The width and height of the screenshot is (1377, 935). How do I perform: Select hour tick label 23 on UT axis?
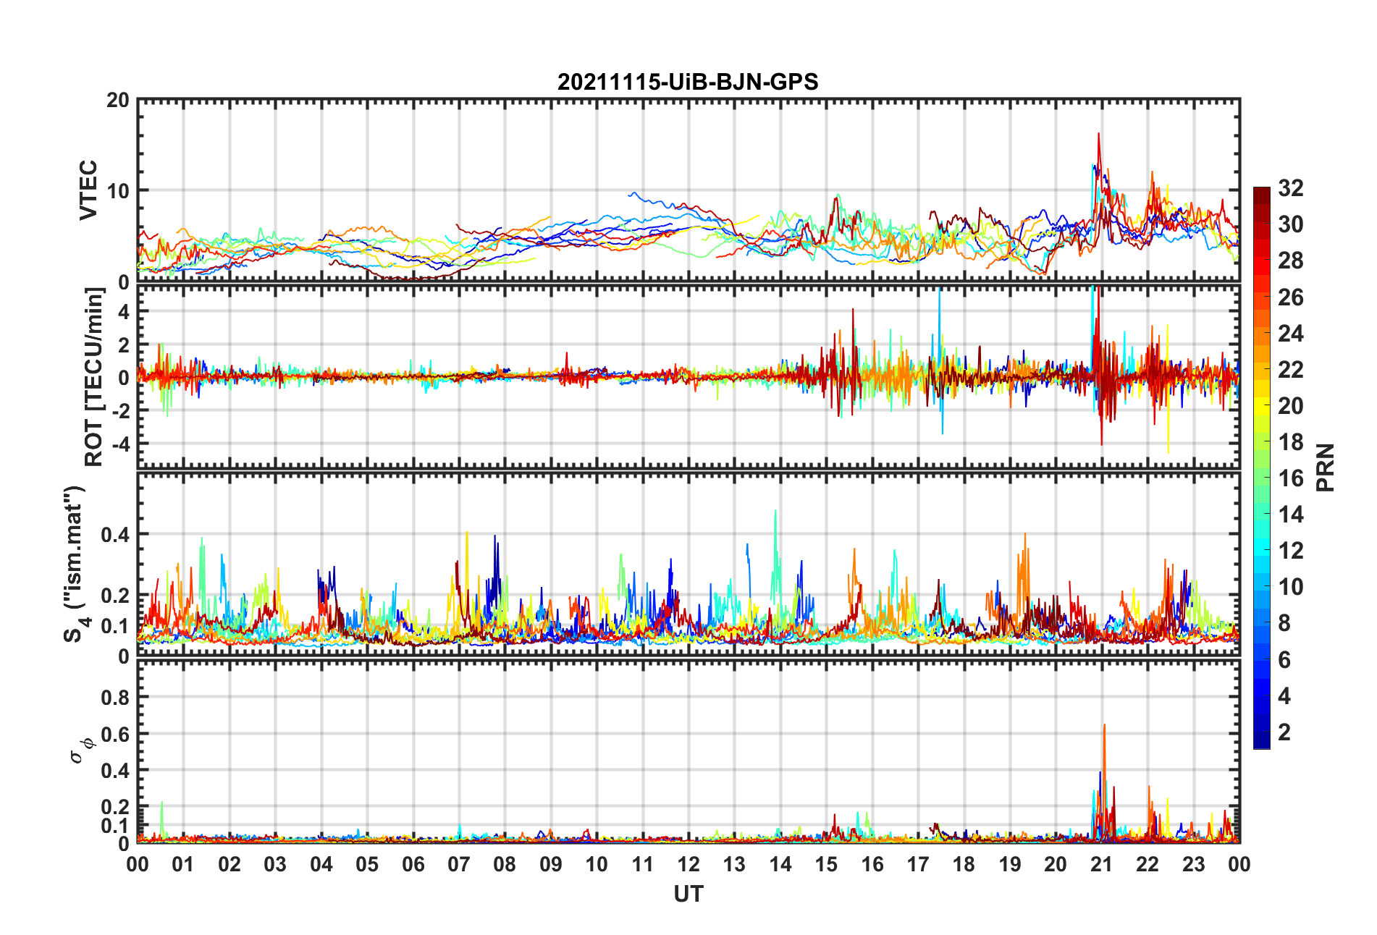click(1193, 864)
